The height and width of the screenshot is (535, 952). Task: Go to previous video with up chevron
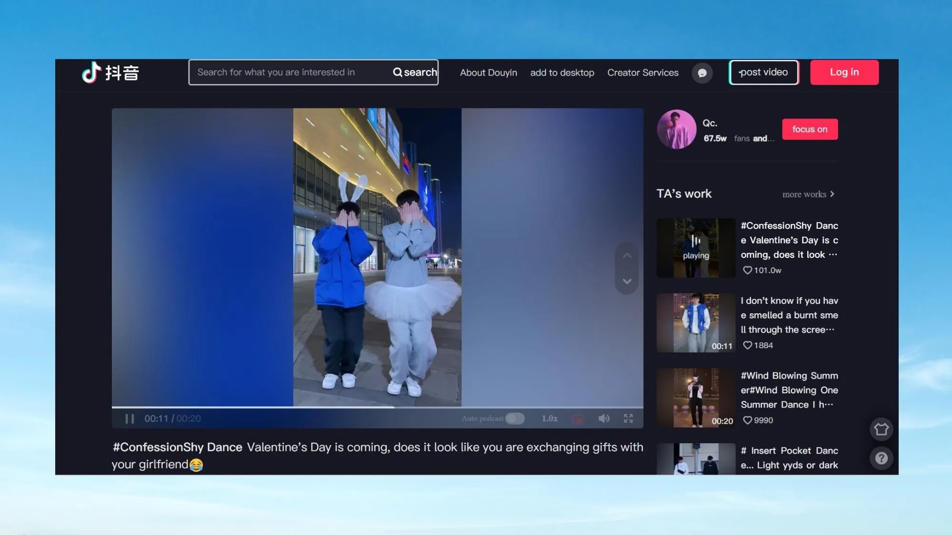[x=627, y=256]
